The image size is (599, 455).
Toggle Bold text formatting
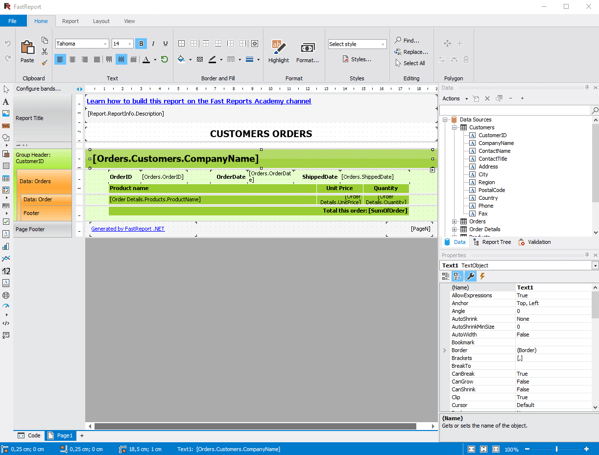pyautogui.click(x=141, y=44)
